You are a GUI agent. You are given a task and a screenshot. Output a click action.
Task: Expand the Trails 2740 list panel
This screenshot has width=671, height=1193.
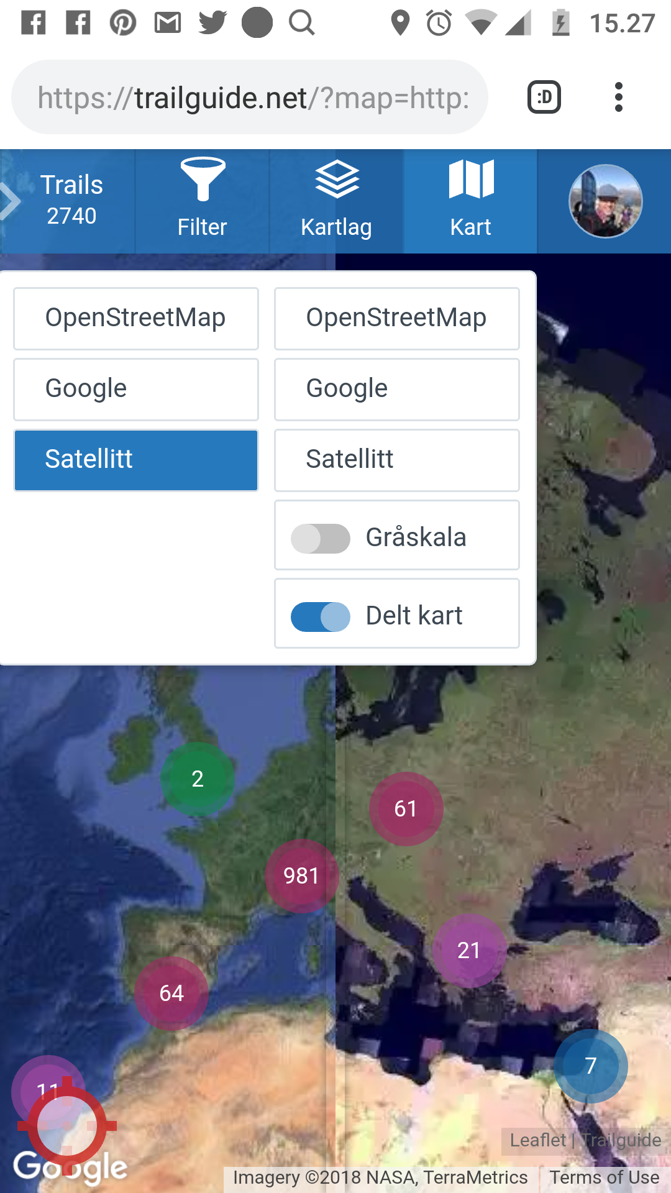coord(72,200)
